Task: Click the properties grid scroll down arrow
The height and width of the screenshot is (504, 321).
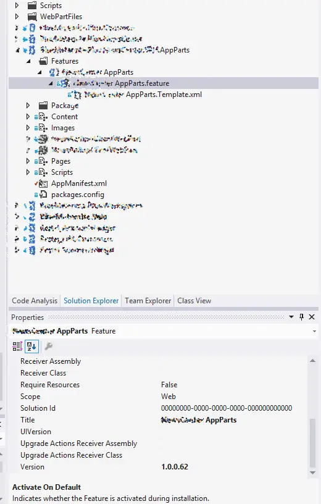Action: 312,472
